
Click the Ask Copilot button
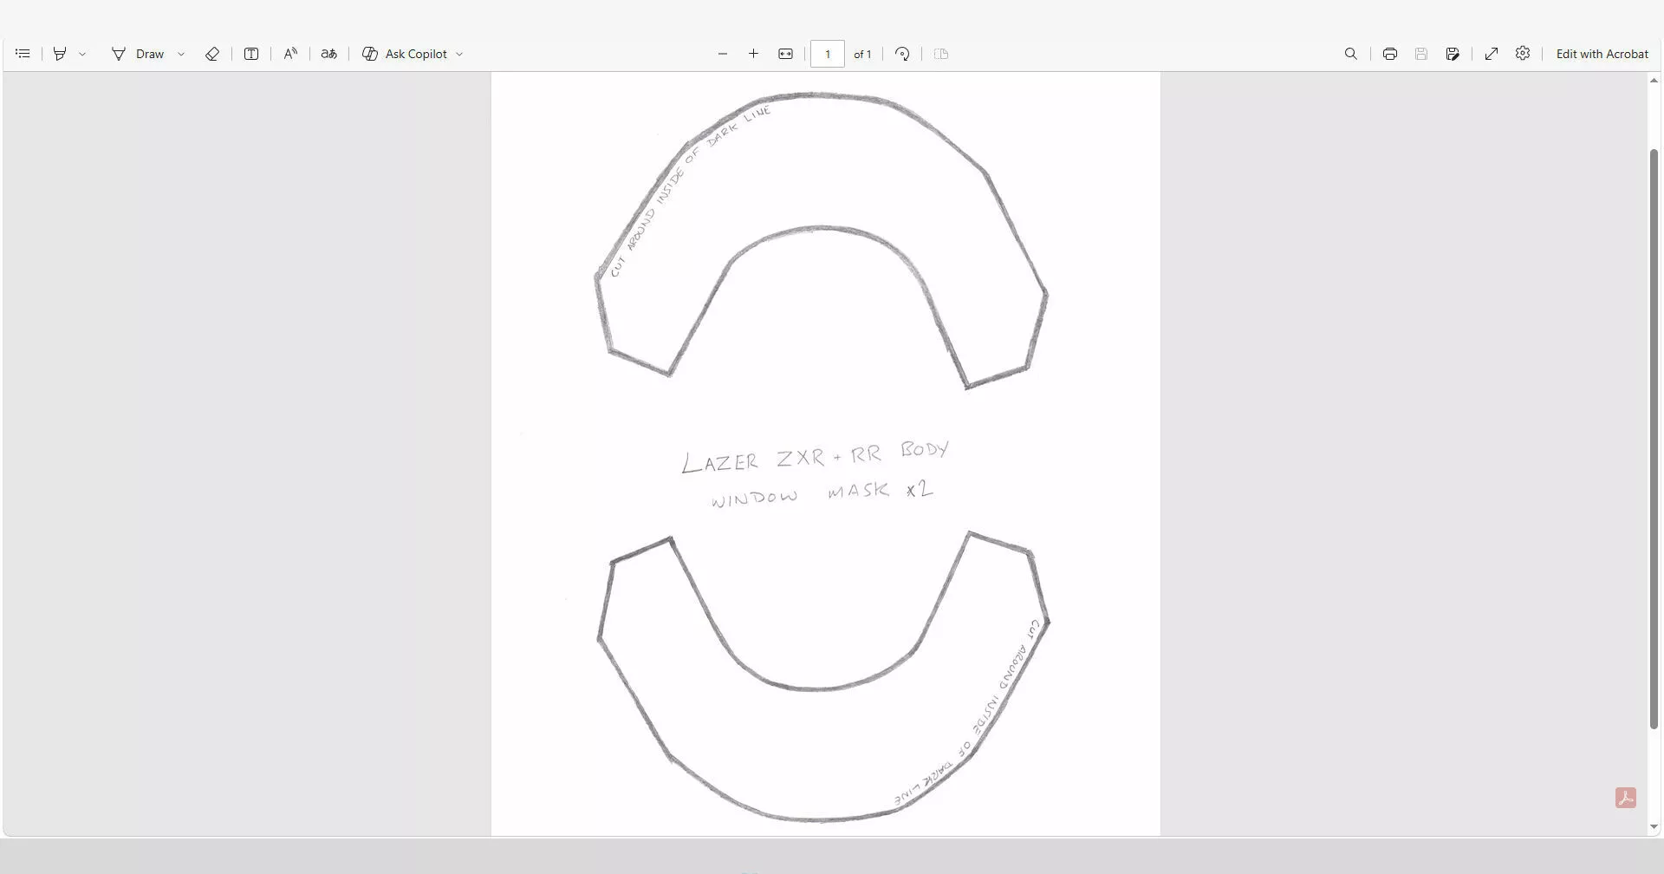coord(405,54)
